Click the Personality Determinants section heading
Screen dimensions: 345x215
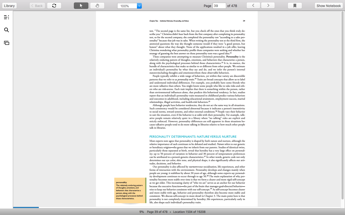193,137
